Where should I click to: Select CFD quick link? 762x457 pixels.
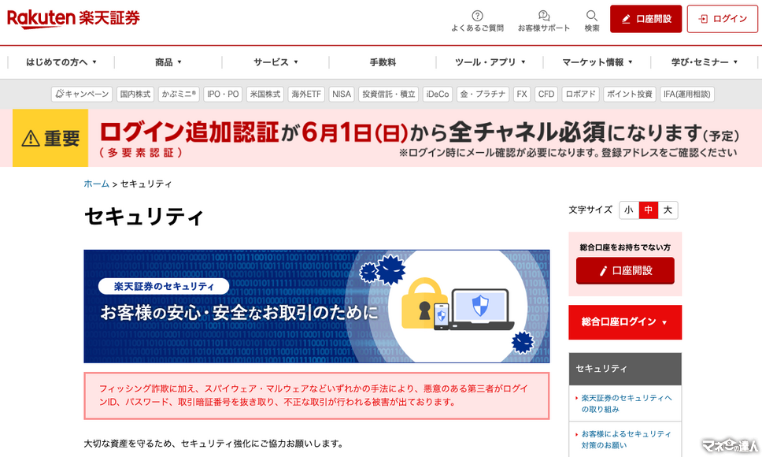click(x=546, y=95)
